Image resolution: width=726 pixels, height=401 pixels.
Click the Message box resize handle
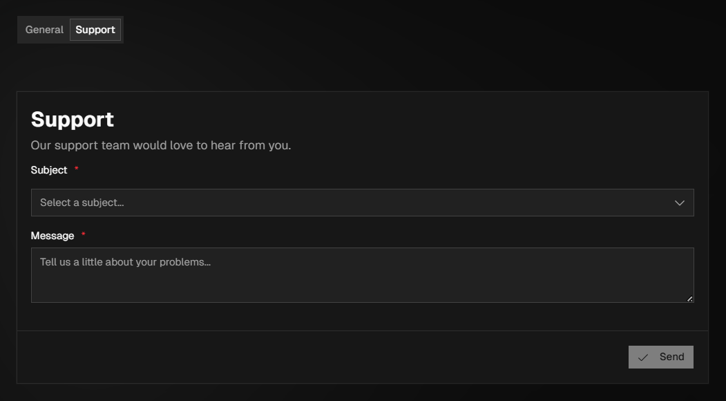(x=689, y=299)
